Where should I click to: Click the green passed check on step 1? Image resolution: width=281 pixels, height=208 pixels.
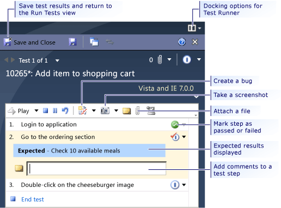(175, 125)
